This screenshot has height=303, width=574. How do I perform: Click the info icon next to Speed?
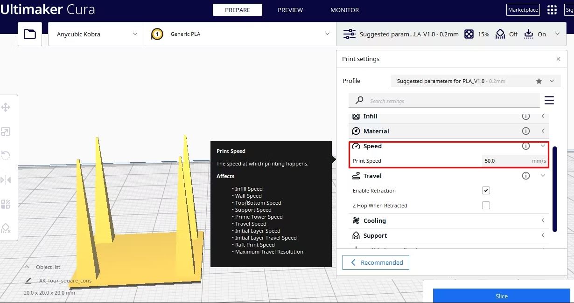pyautogui.click(x=526, y=146)
